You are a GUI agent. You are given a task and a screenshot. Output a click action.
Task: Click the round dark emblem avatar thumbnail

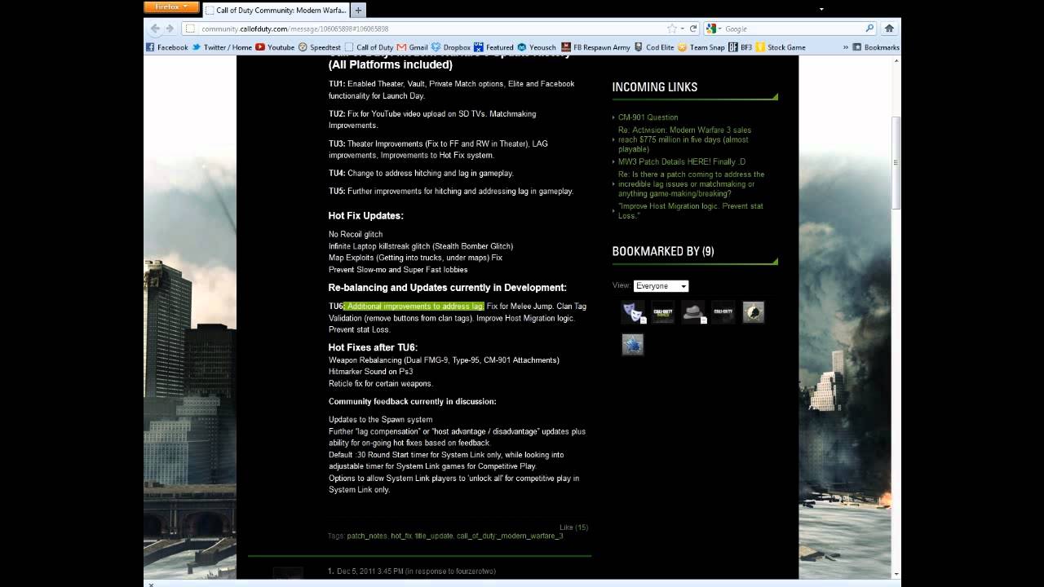click(x=753, y=312)
